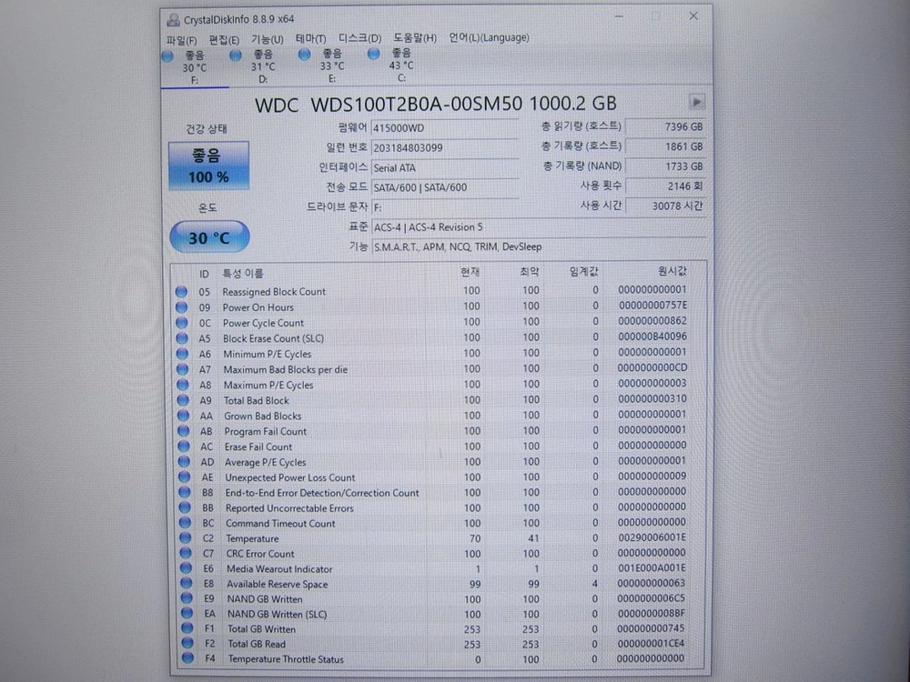The image size is (910, 682).
Task: Click the status icon for Maximum P/E Cycles
Action: [183, 385]
